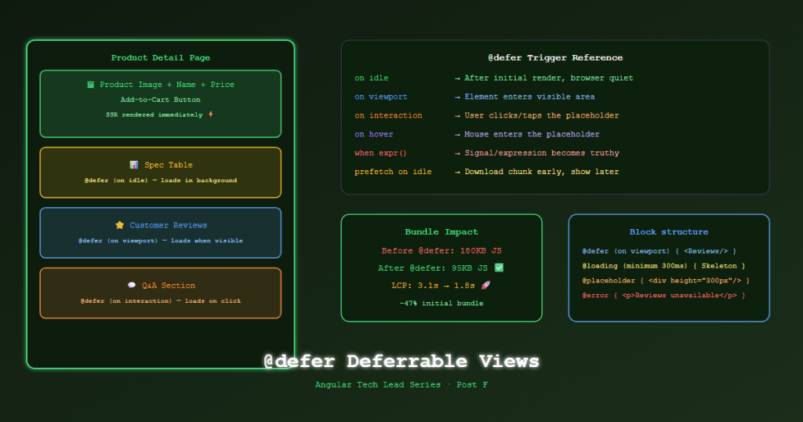The width and height of the screenshot is (803, 422).
Task: Click "-47% initial bundle"
Action: (x=441, y=304)
